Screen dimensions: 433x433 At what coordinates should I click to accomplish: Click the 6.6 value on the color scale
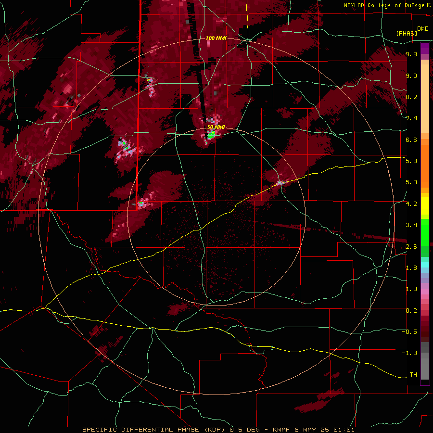(411, 140)
